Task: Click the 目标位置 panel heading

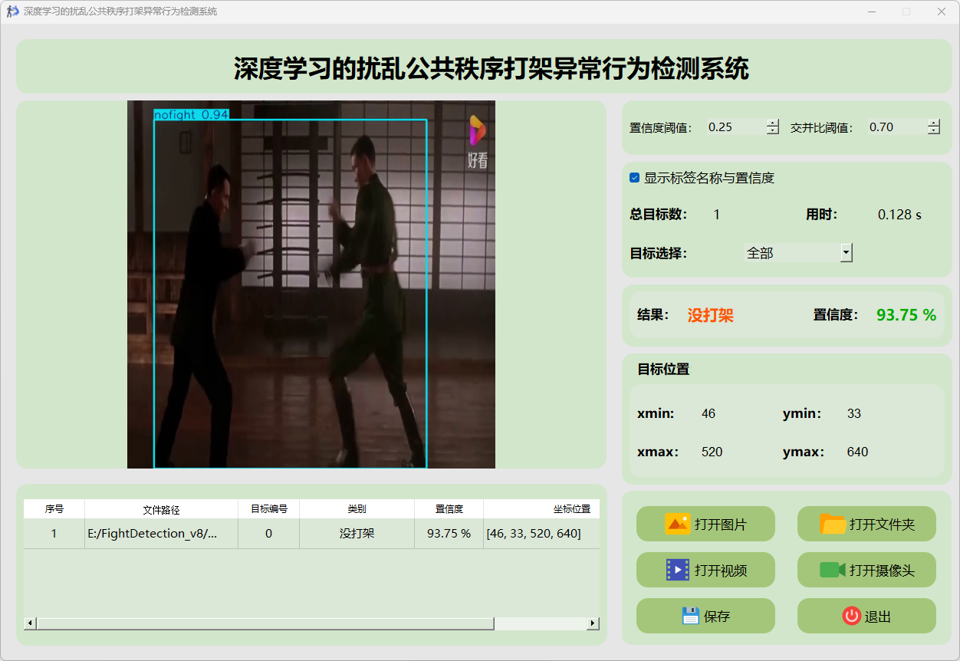Action: click(x=664, y=369)
